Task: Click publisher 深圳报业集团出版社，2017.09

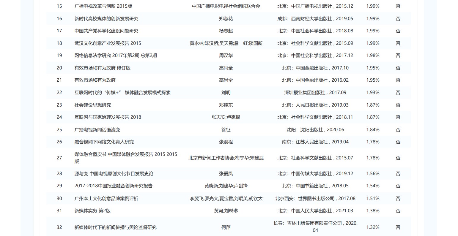Action: coord(315,93)
